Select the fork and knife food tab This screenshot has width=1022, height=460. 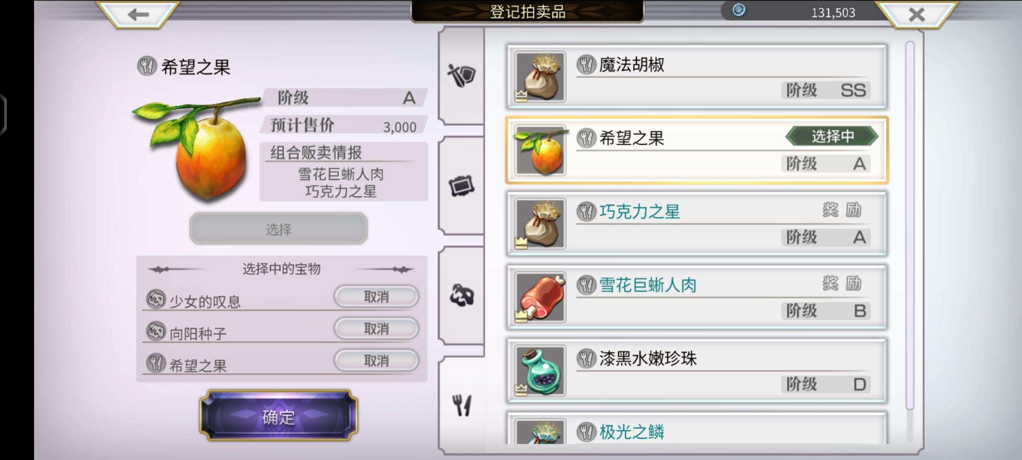[462, 405]
